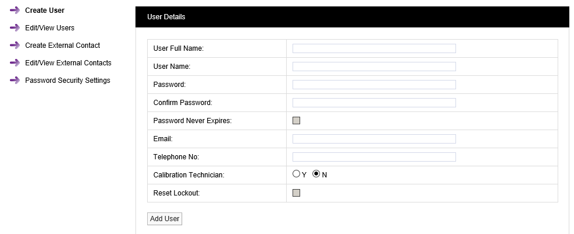Go to Edit/View Users page

coord(50,28)
